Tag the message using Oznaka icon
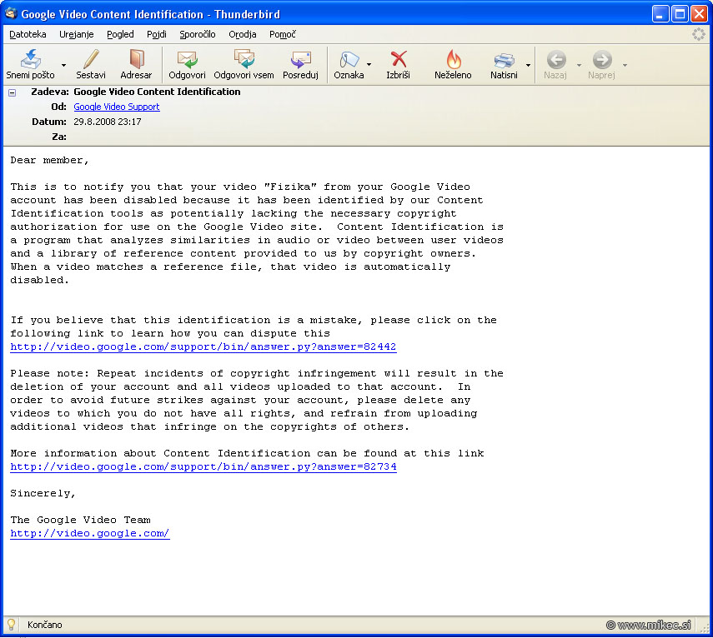This screenshot has width=713, height=638. point(349,59)
